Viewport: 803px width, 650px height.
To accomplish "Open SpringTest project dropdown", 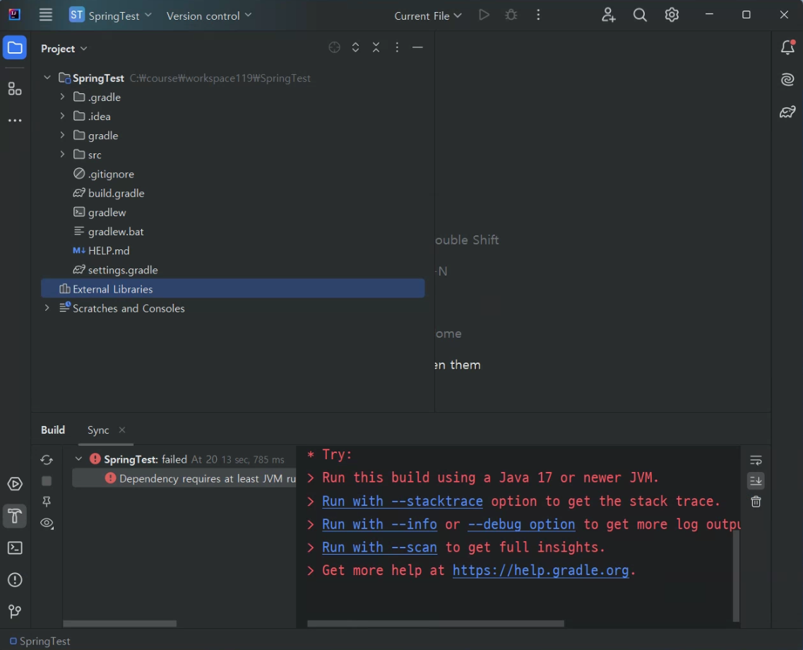I will click(111, 16).
